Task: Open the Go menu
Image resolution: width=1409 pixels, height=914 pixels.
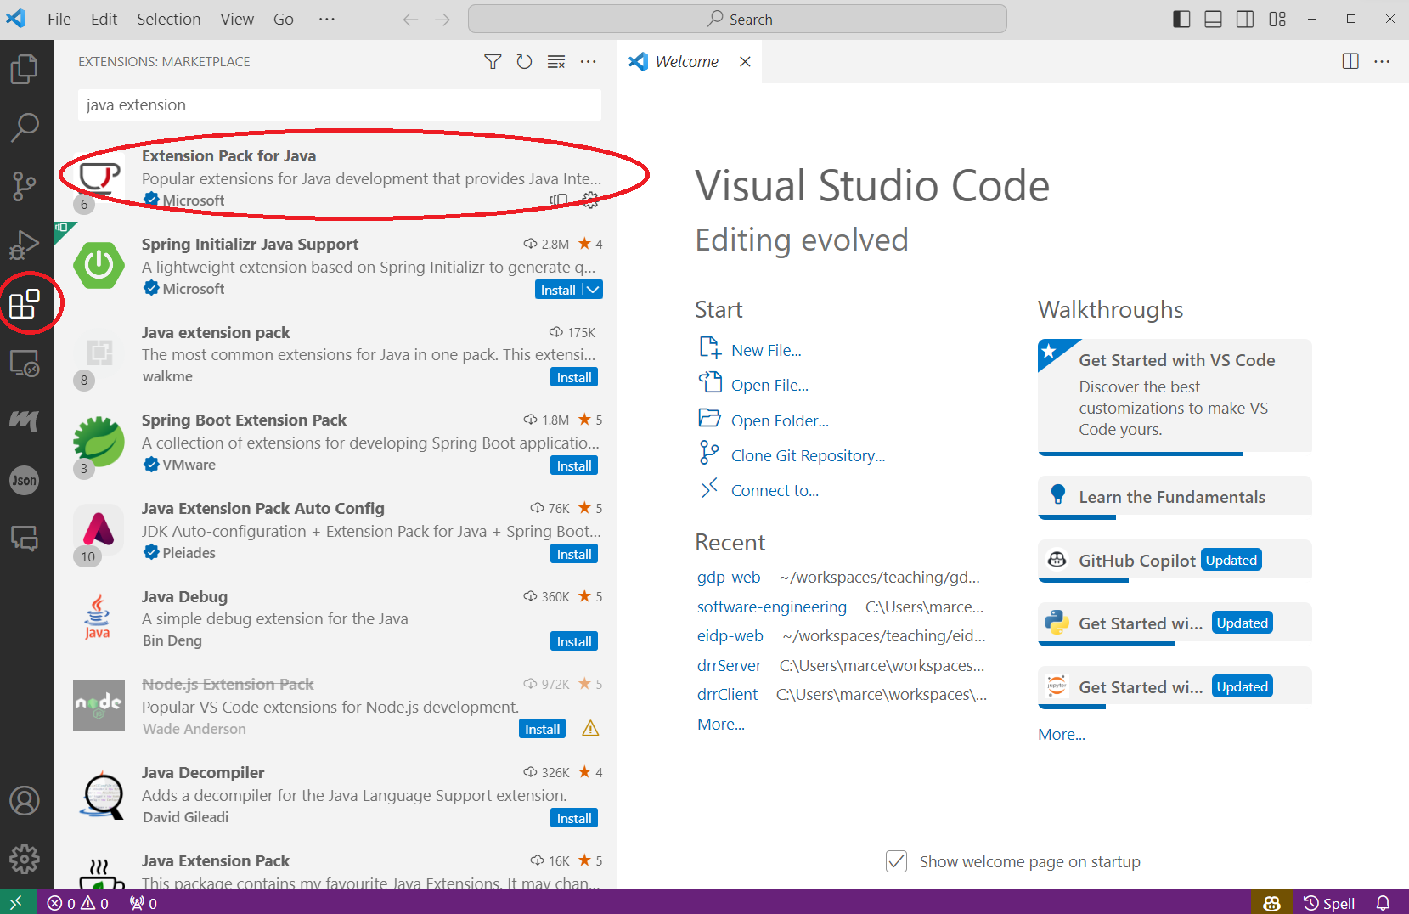Action: pos(284,19)
